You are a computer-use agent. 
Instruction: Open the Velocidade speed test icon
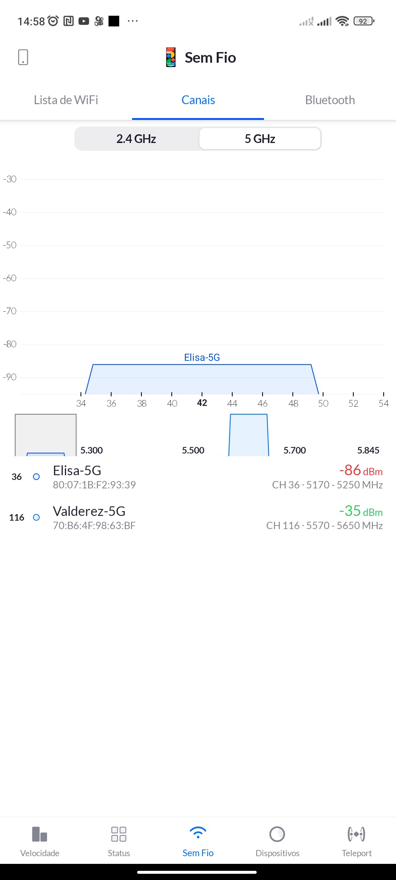point(40,834)
